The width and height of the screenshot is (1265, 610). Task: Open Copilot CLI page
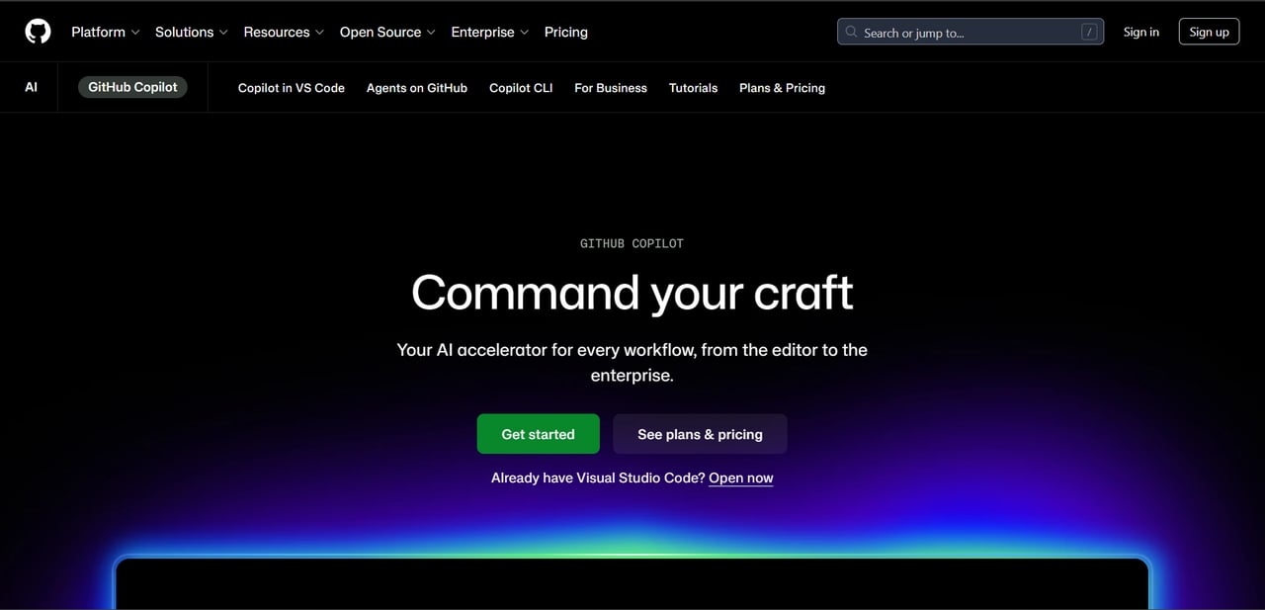[x=521, y=88]
